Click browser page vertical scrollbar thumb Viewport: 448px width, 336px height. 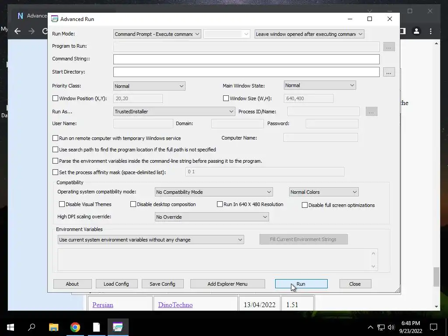pyautogui.click(x=436, y=276)
